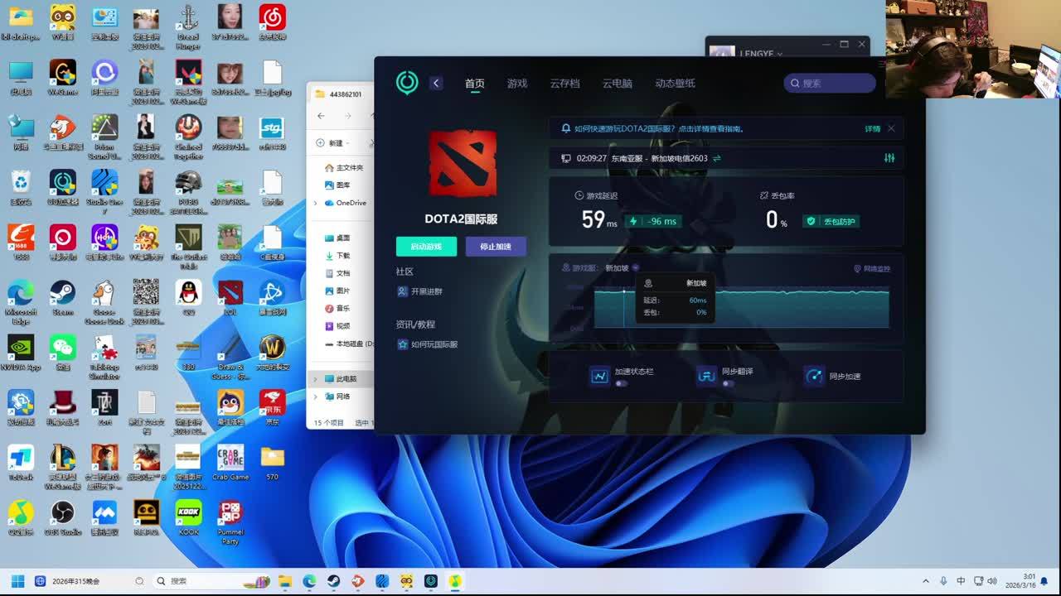1061x596 pixels.
Task: Expand the 游戏服 新加坡 server dropdown
Action: (636, 268)
